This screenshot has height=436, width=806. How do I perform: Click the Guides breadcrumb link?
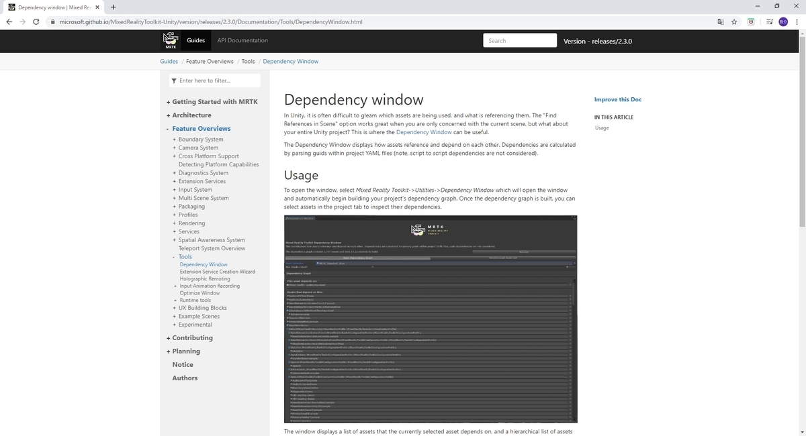(169, 61)
